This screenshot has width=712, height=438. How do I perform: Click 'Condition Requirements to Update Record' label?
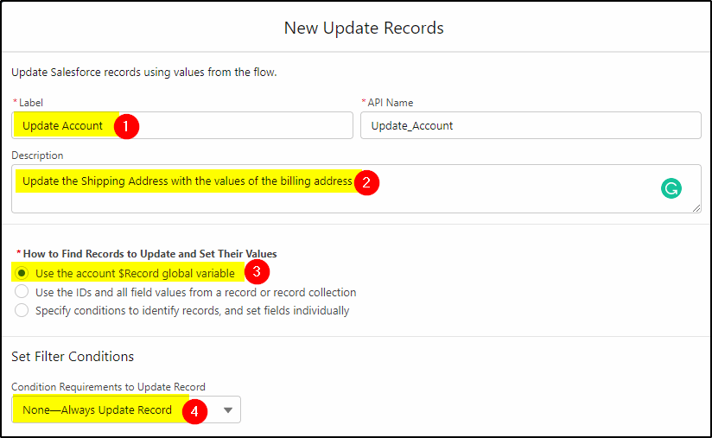click(x=108, y=387)
